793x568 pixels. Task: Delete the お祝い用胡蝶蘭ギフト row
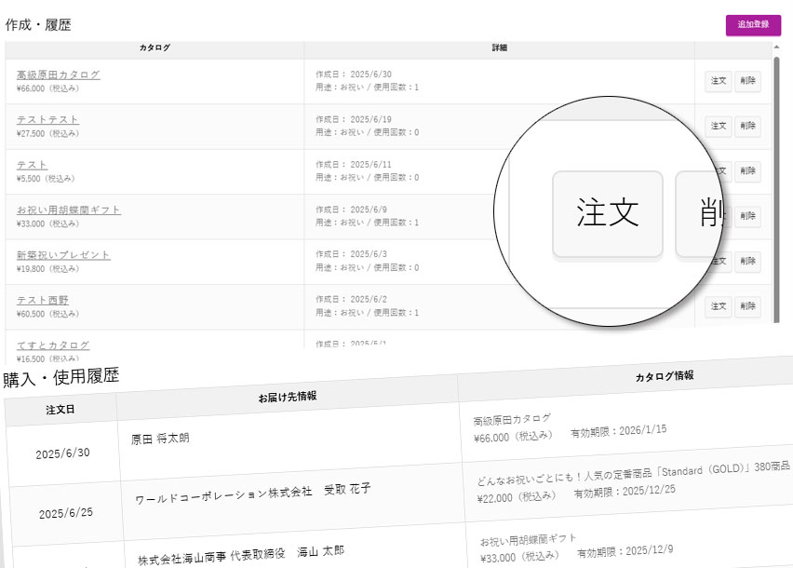[x=746, y=216]
